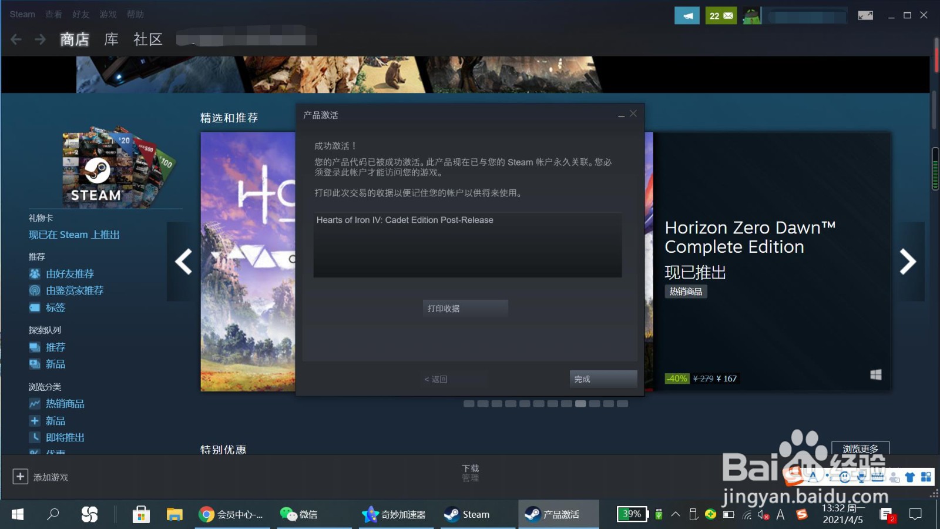Image resolution: width=940 pixels, height=529 pixels.
Task: Open the 游戏 menu
Action: tap(108, 14)
